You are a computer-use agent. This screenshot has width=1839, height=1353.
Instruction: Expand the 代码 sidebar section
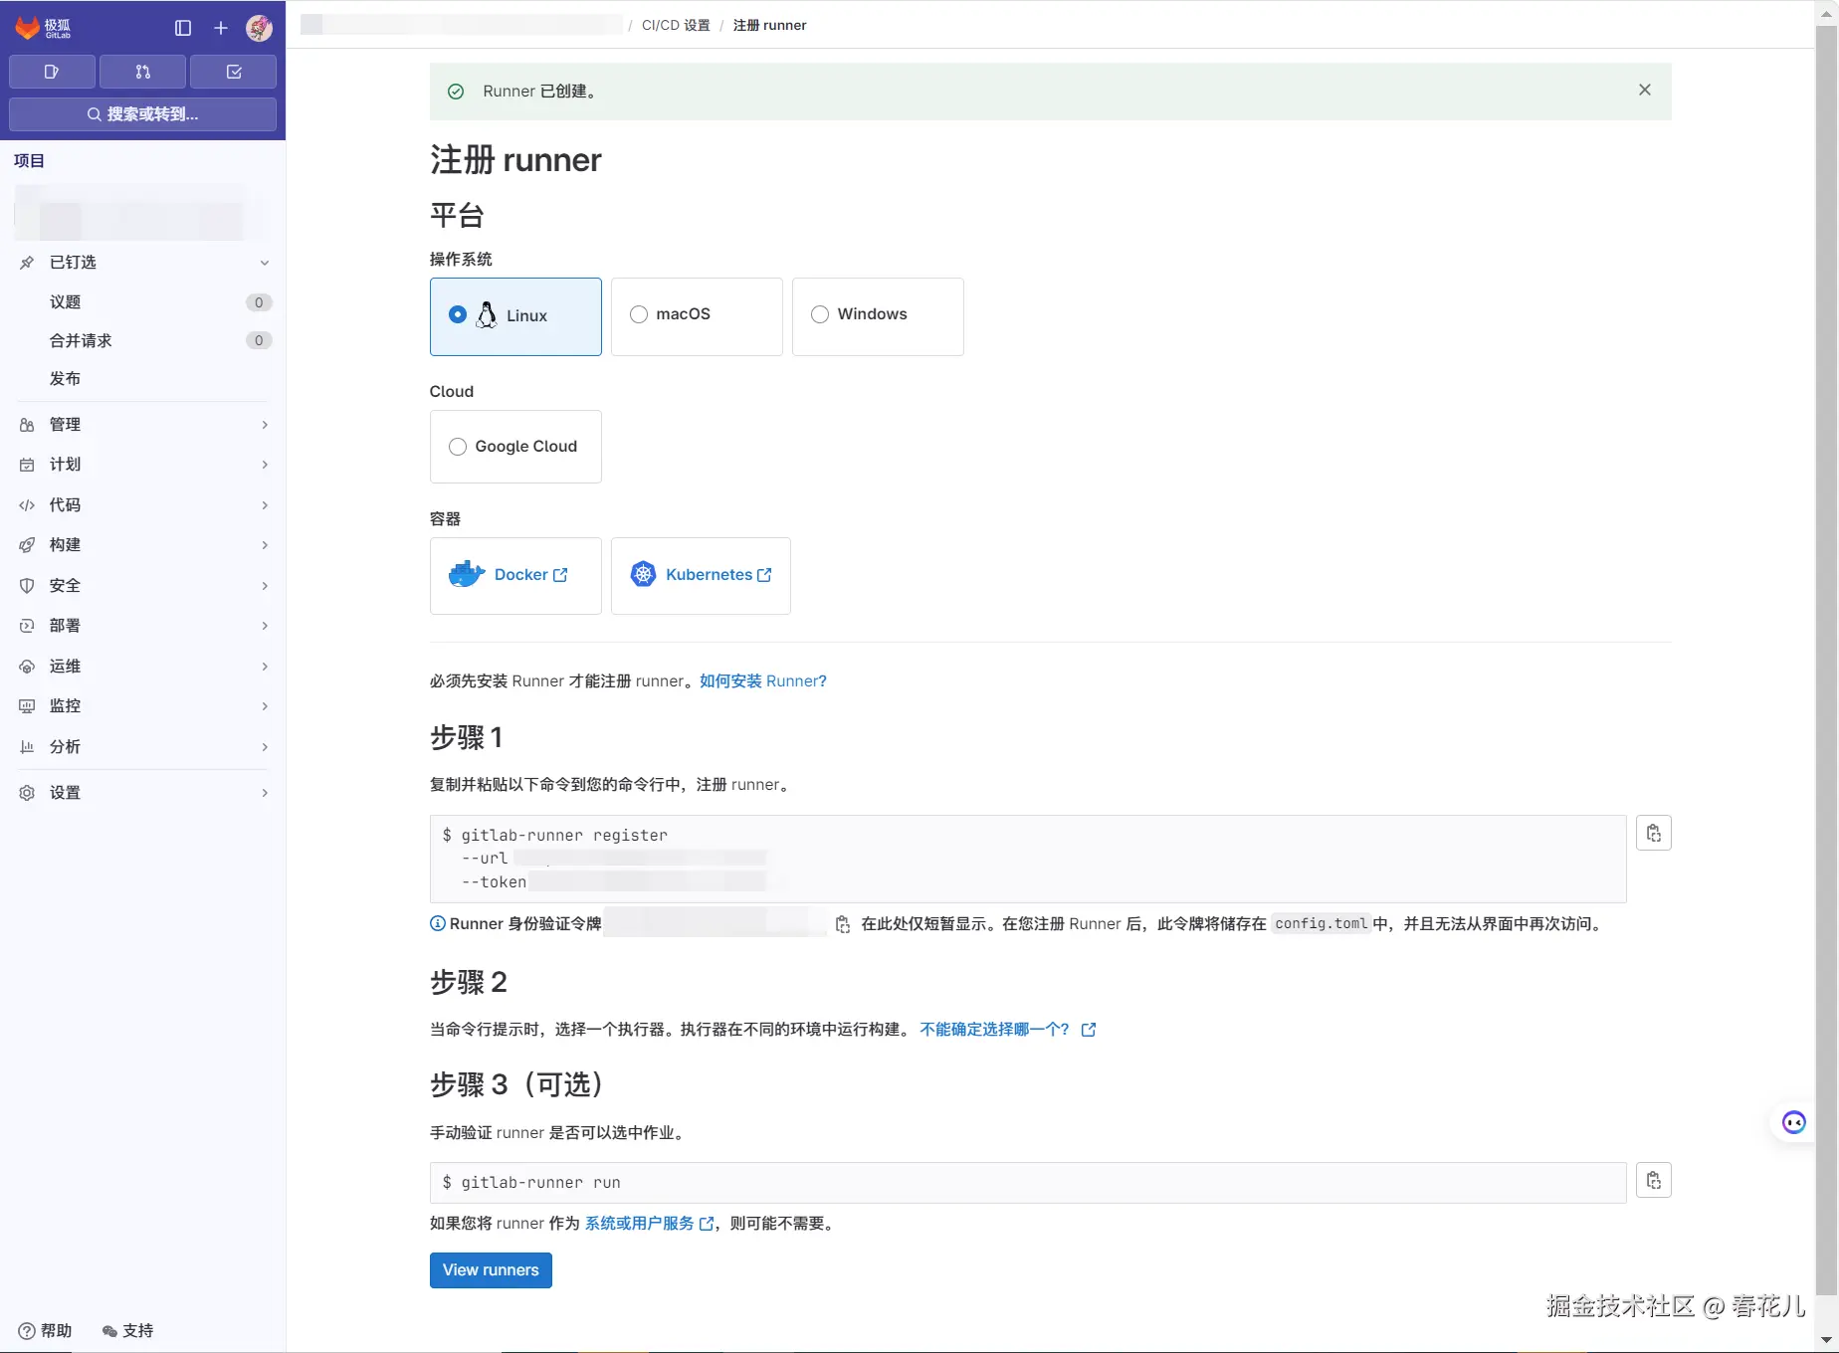[143, 505]
